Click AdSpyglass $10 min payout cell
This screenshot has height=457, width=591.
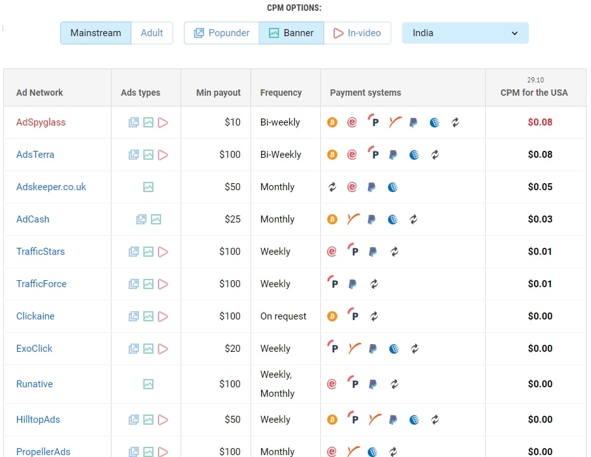click(233, 122)
